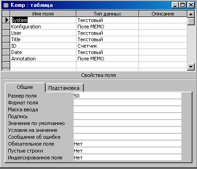Viewport: 197px width, 169px height.
Task: Open Поле MEMO type for Annotation
Action: click(x=107, y=59)
